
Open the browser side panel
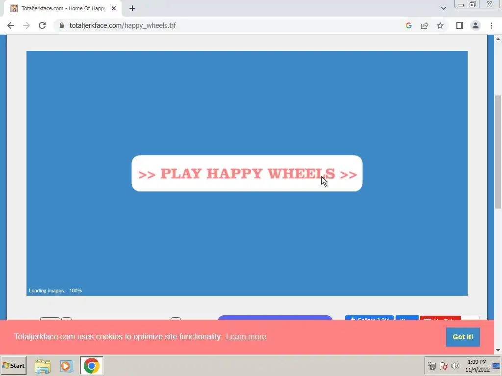tap(460, 25)
